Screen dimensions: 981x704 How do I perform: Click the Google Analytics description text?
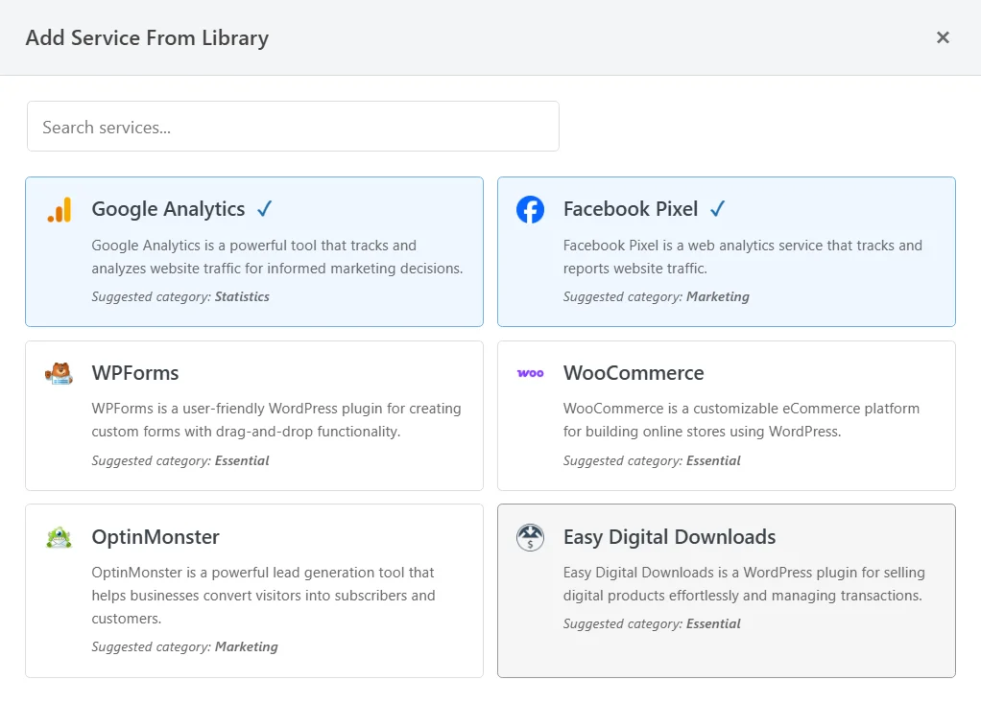277,257
